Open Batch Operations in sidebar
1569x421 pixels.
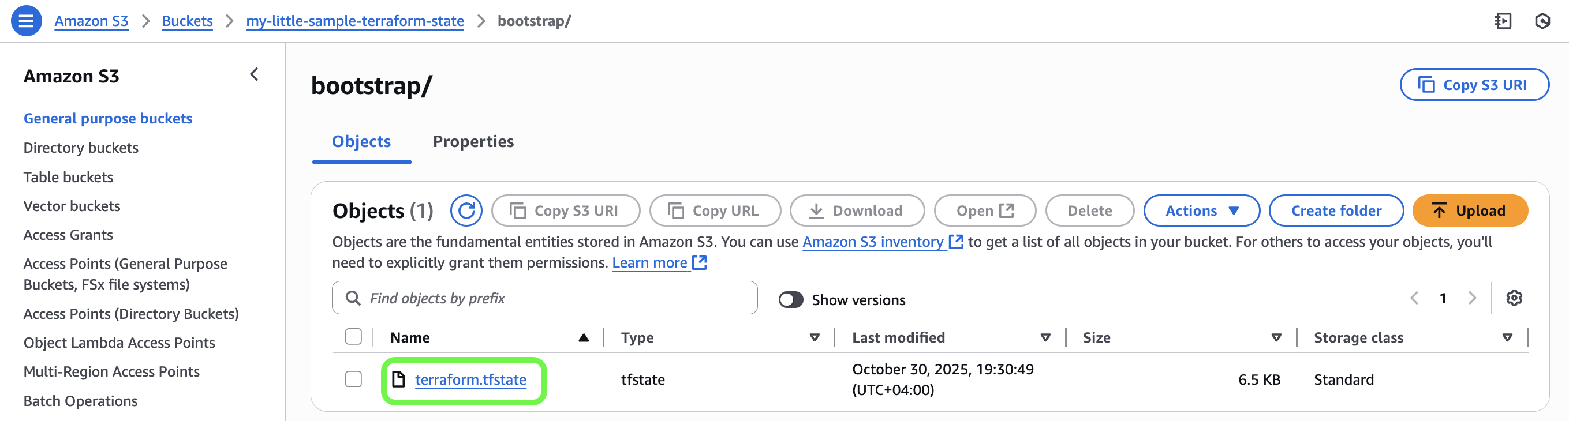(80, 401)
